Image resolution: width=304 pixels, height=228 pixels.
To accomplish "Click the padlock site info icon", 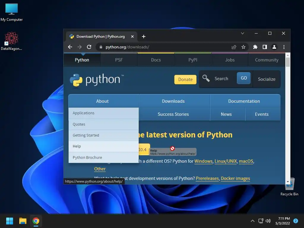I will pyautogui.click(x=101, y=47).
